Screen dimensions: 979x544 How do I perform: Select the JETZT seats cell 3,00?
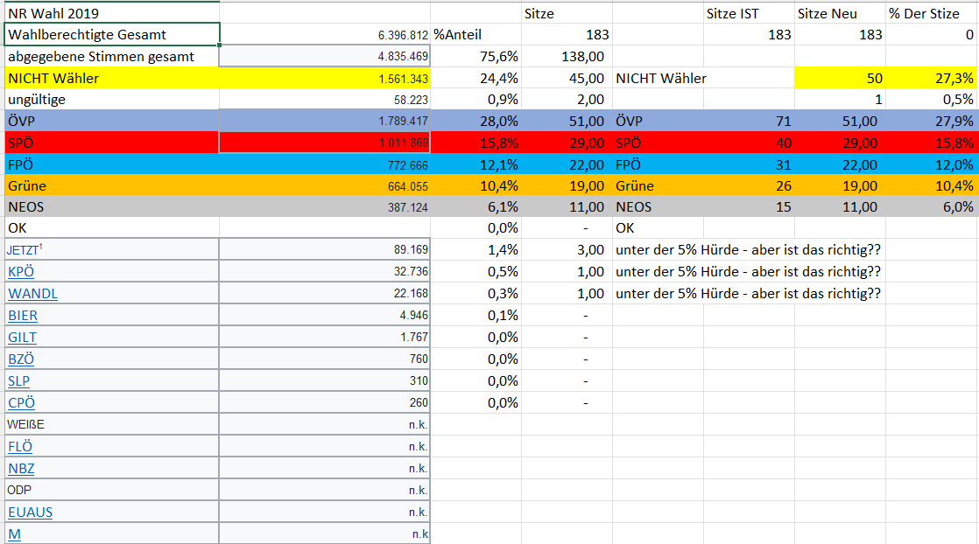tap(567, 249)
